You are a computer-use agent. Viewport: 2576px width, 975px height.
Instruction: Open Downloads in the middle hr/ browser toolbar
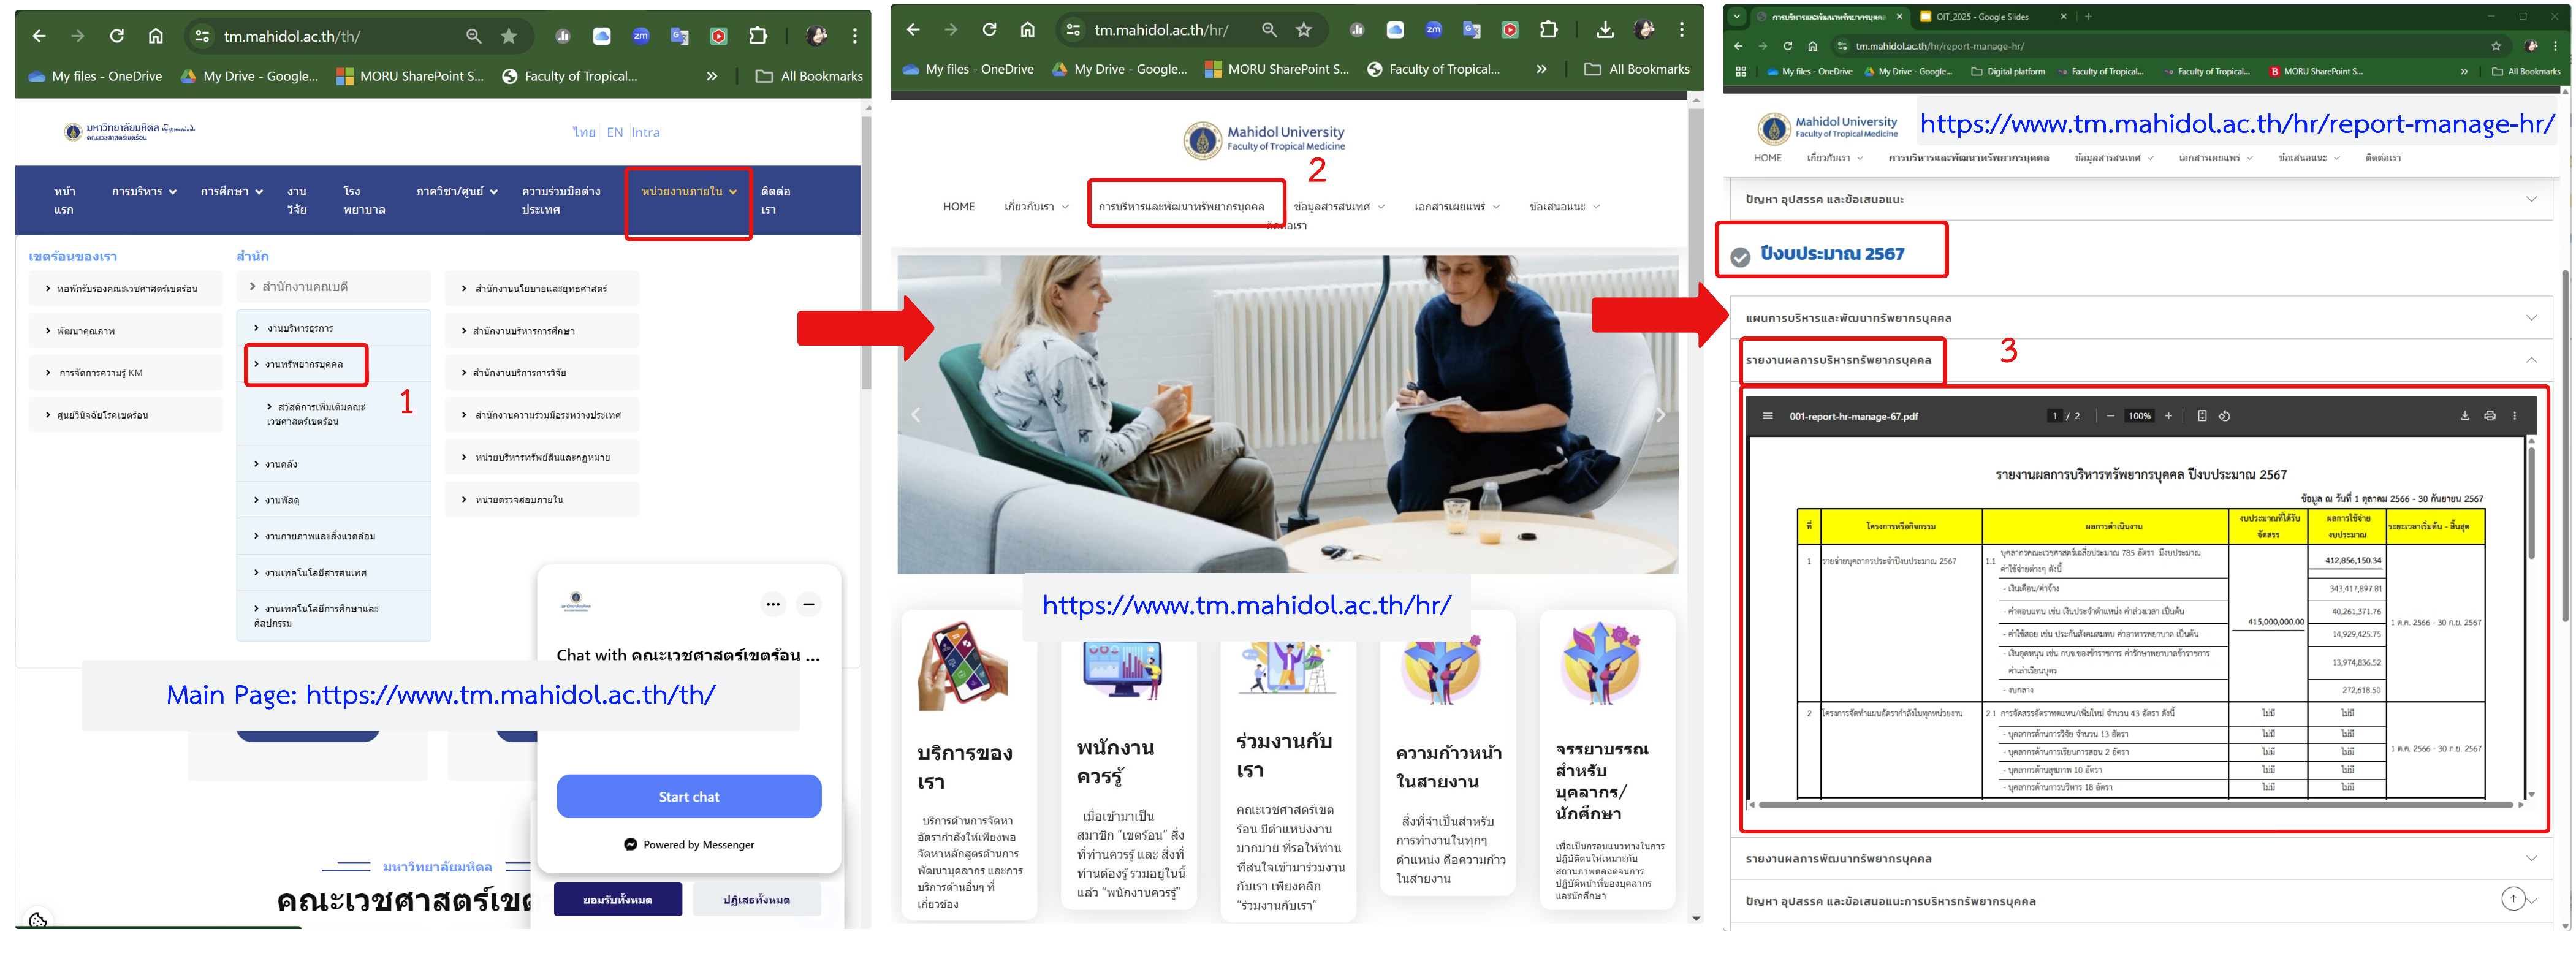coord(1605,30)
